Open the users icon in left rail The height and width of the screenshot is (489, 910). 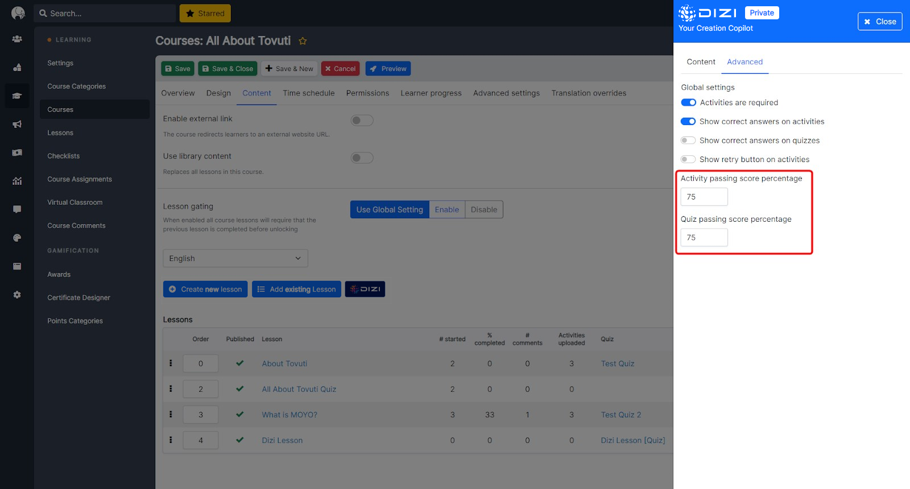17,39
